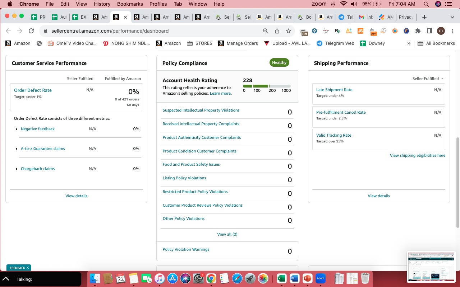Toggle Chrome side panel icon
The image size is (460, 287).
pos(429,31)
